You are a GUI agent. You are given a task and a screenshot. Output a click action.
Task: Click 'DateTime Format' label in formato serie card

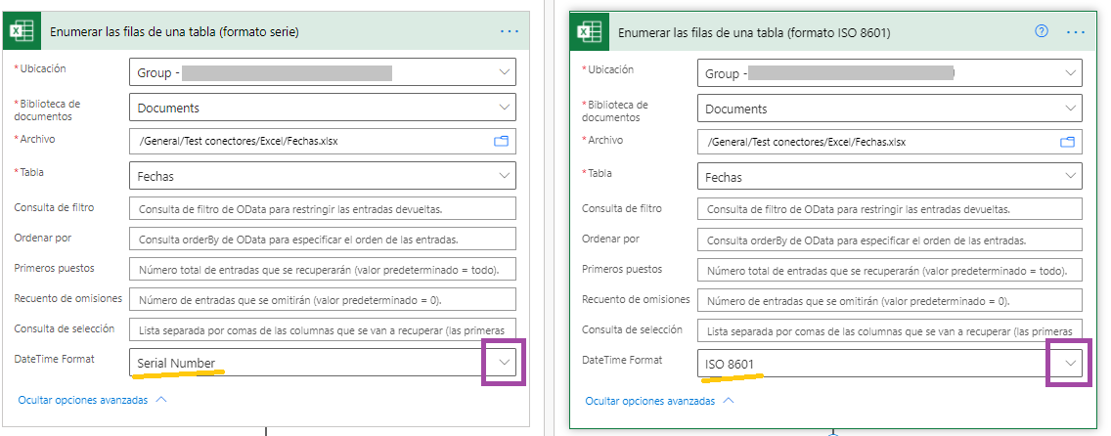(x=54, y=359)
